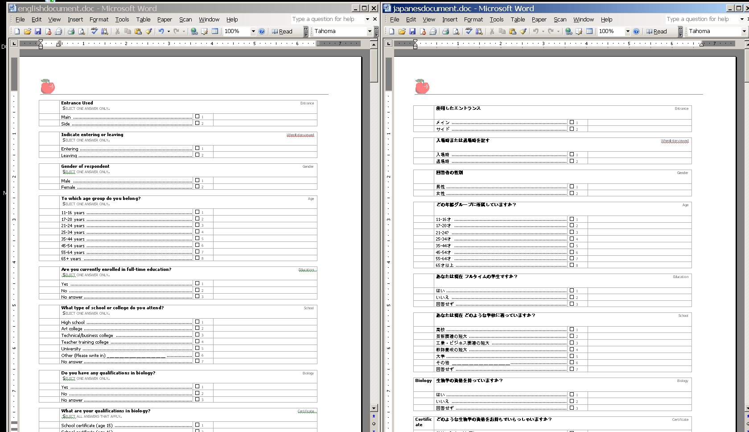The height and width of the screenshot is (432, 749).
Task: Insert a hyperlink in englishdocument.doc
Action: 194,31
